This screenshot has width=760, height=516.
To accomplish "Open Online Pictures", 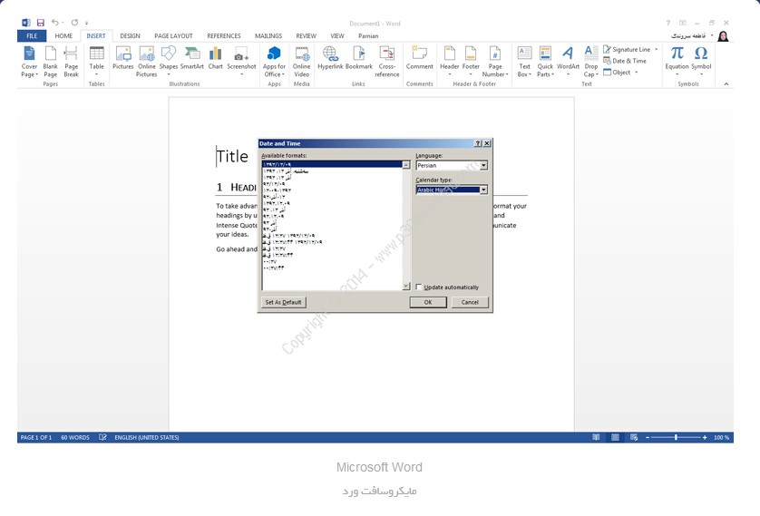I will (x=146, y=62).
